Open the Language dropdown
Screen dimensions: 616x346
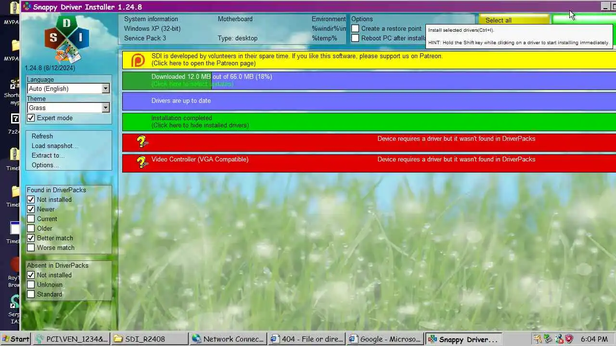[x=68, y=88]
